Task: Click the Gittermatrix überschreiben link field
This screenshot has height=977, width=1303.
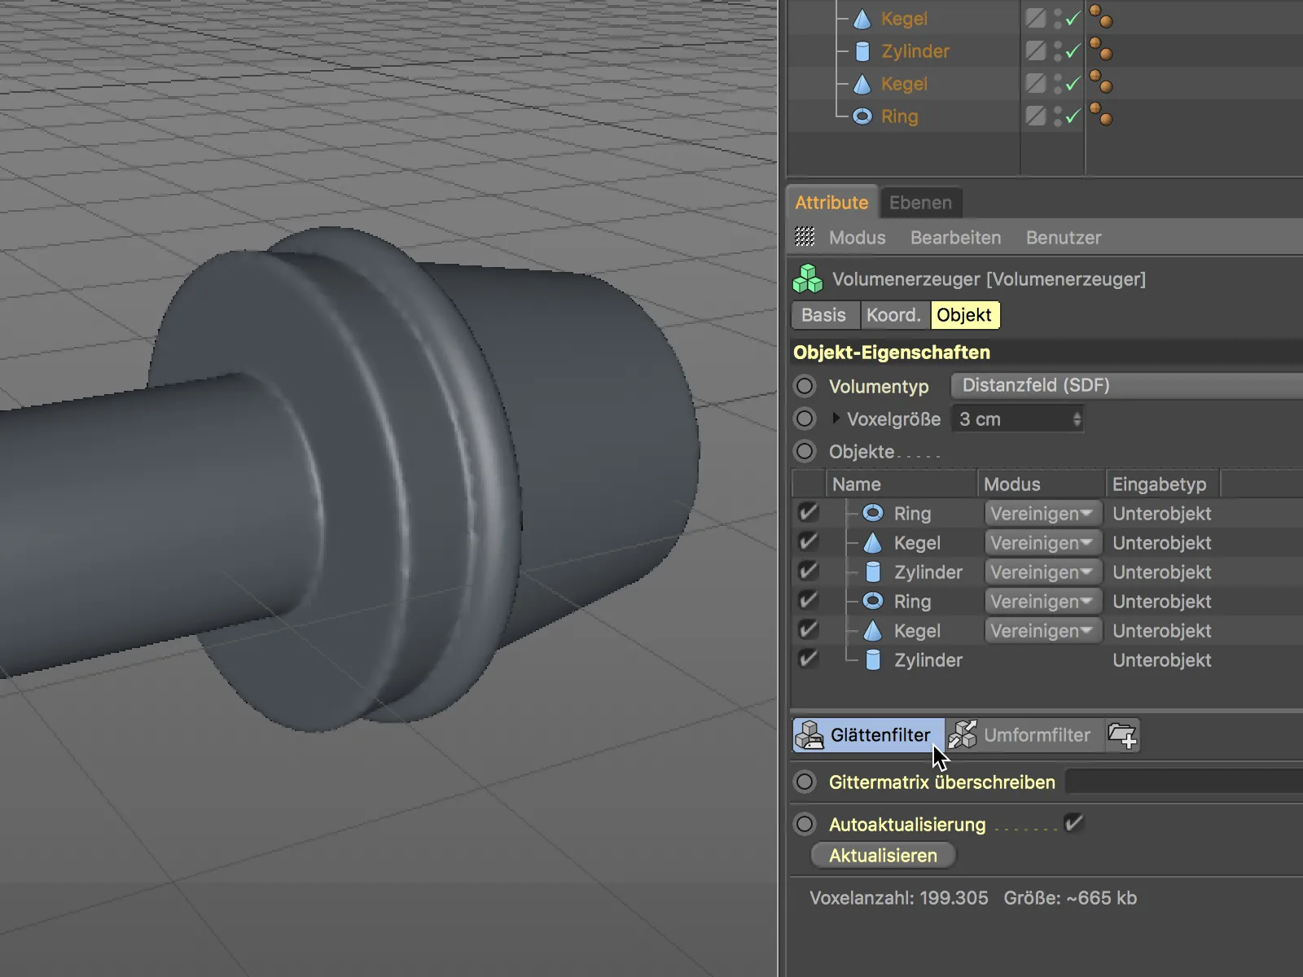Action: 1184,782
